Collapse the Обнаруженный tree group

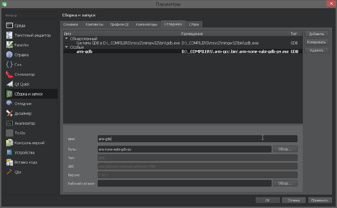pyautogui.click(x=66, y=39)
